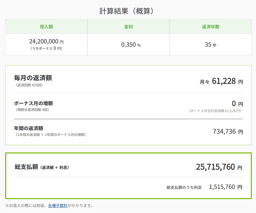Click the 734,736 円 annual amount
This screenshot has width=256, height=213.
[228, 131]
